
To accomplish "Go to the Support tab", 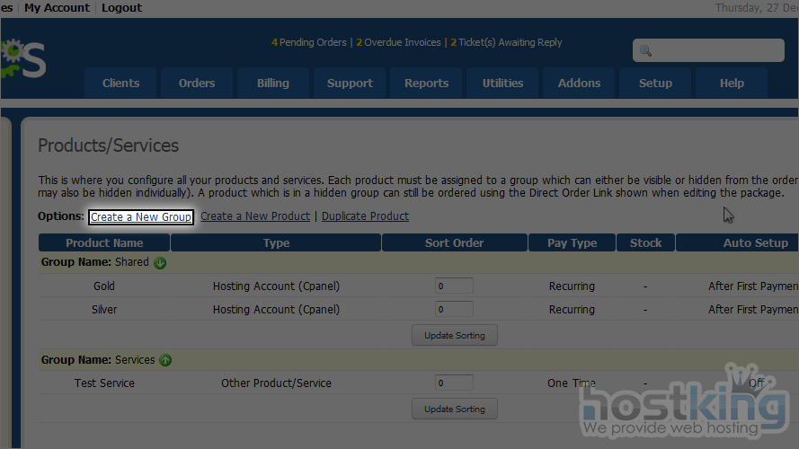I will (350, 83).
